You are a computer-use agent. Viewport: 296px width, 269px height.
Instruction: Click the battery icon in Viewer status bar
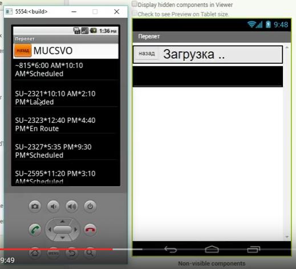268,25
